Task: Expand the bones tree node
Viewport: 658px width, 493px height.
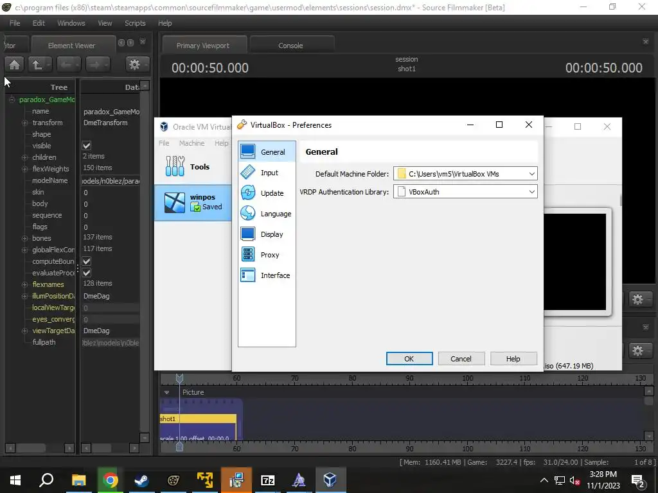Action: pos(25,238)
